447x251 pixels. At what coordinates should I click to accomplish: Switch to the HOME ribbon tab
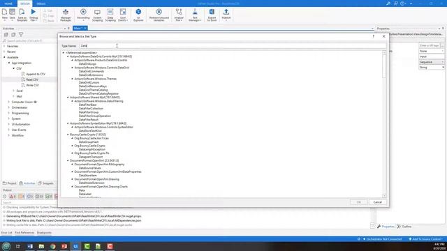pyautogui.click(x=8, y=3)
